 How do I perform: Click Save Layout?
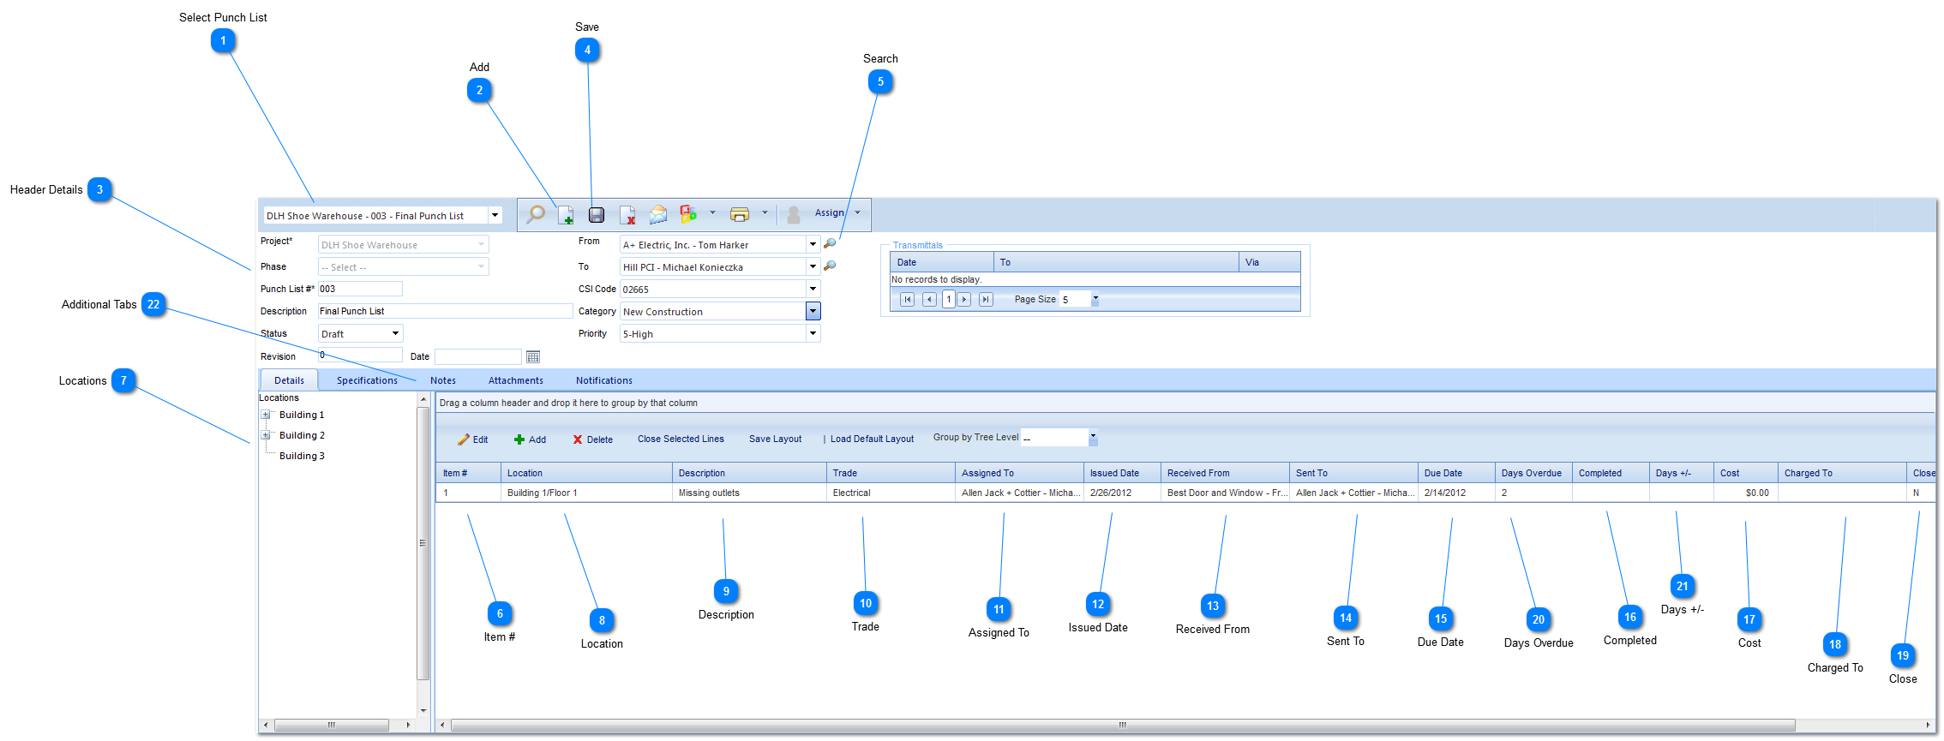(x=775, y=439)
